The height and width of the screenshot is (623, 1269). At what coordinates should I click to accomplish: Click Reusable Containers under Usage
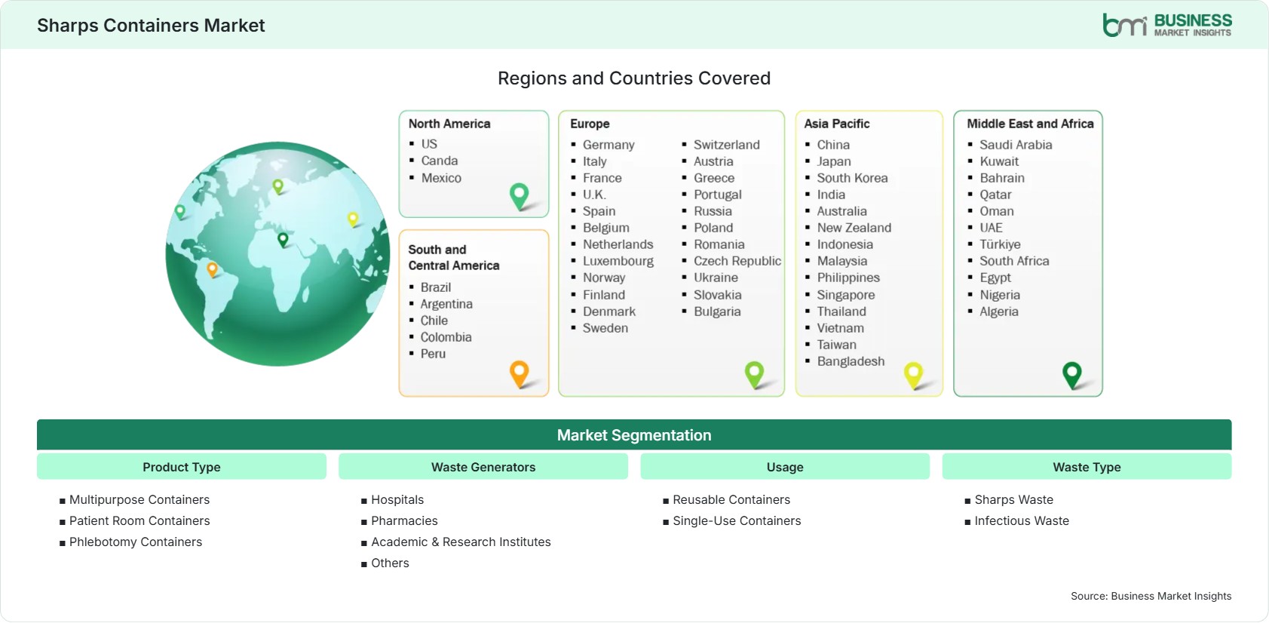tap(731, 500)
